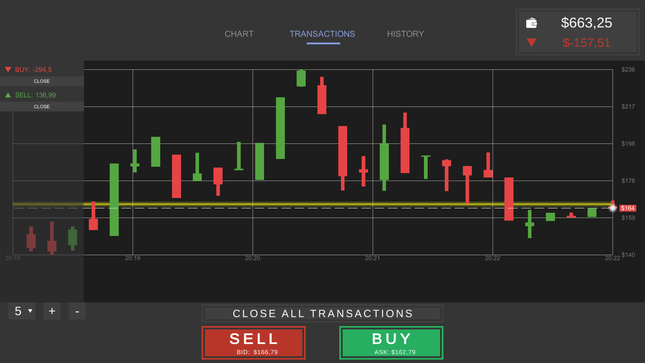
Task: Open the lot size dropdown showing 5
Action: (22, 311)
